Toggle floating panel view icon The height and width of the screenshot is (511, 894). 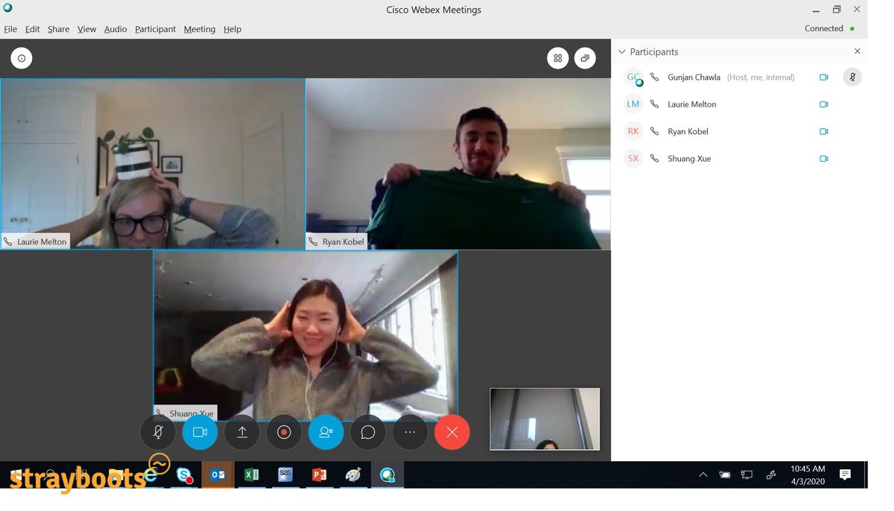pyautogui.click(x=586, y=58)
